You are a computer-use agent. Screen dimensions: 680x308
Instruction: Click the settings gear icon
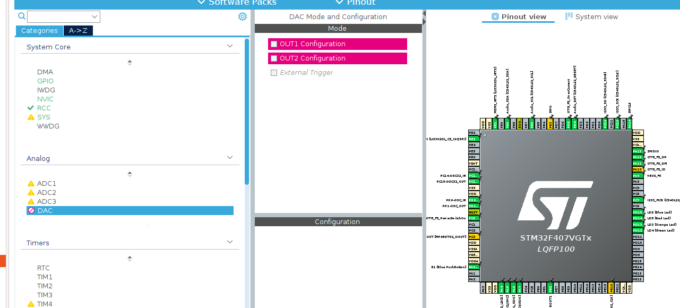[x=243, y=16]
